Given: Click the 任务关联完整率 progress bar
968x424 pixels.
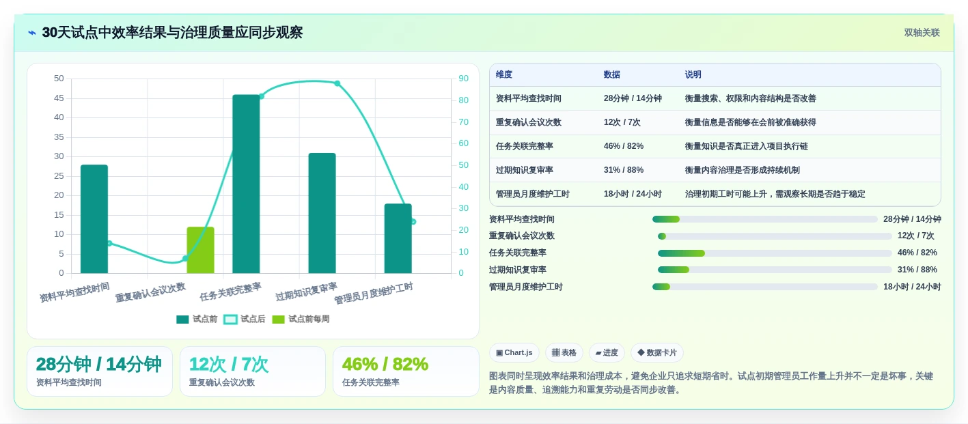Looking at the screenshot, I should 775,253.
